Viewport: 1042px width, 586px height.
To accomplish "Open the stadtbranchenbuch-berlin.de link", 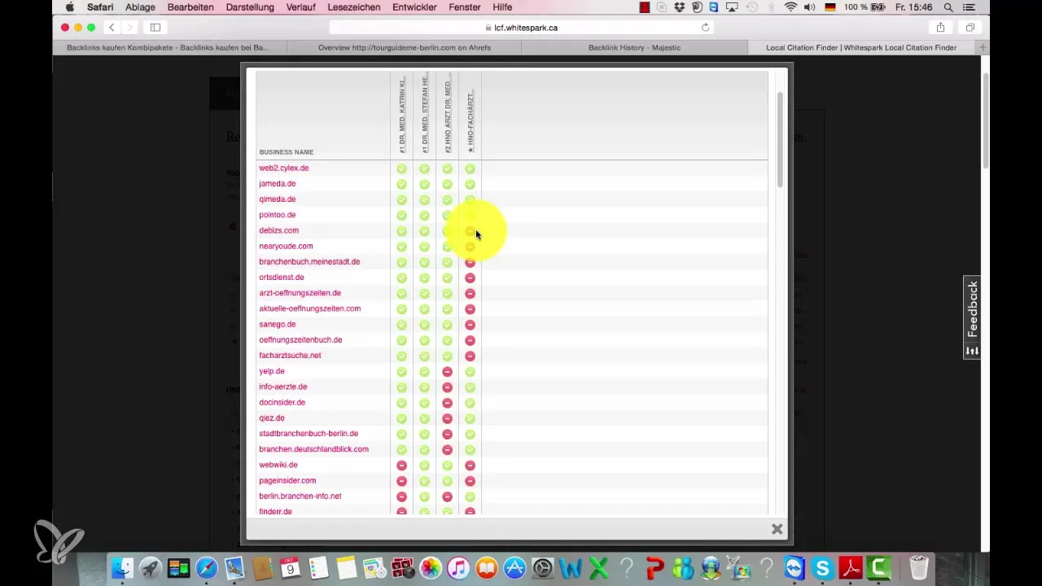I will pos(309,434).
